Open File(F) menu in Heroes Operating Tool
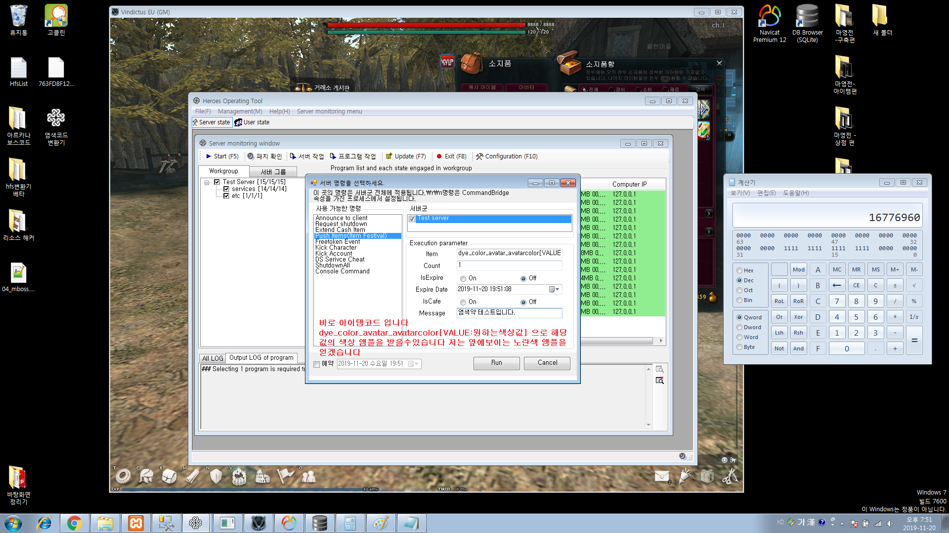Screen dimensions: 949x533 [x=203, y=112]
